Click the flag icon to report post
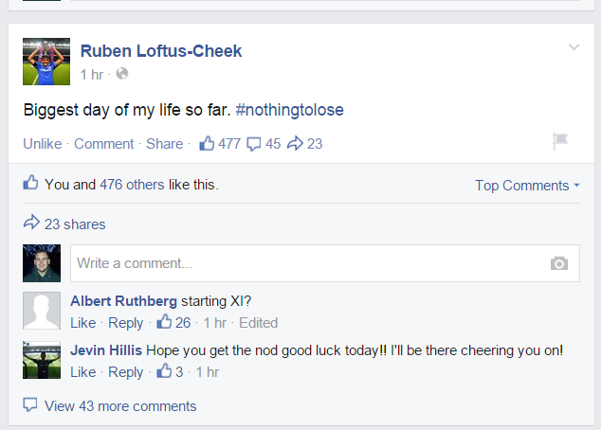 coord(560,141)
